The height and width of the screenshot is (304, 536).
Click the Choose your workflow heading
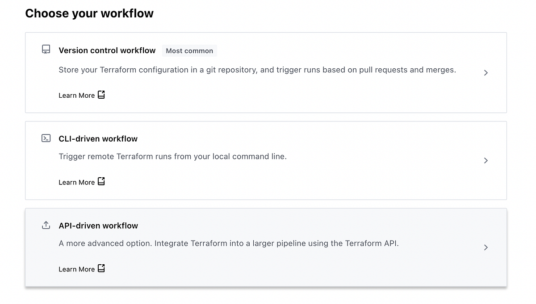89,13
